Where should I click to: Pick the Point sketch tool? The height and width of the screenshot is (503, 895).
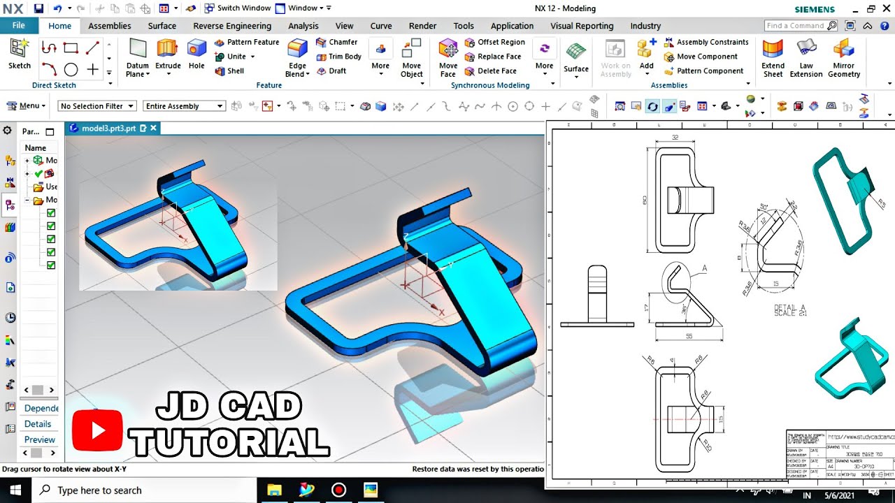coord(92,69)
